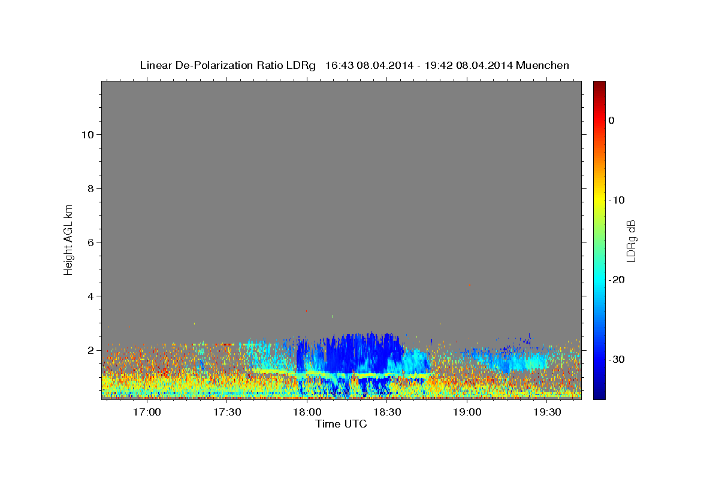Click the "Muenchen" location in title
This screenshot has width=719, height=479.
click(542, 65)
